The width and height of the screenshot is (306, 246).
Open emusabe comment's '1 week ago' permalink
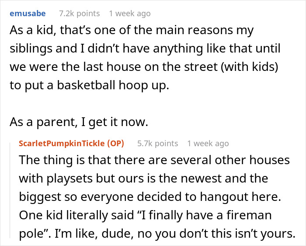130,14
